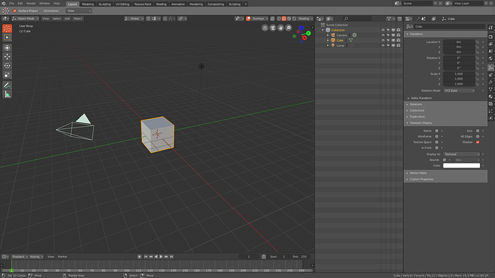Click the outliner search field
Image resolution: width=495 pixels, height=278 pixels.
point(357,19)
